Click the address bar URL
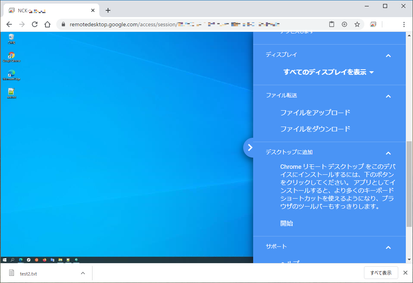This screenshot has width=413, height=283. [x=174, y=24]
